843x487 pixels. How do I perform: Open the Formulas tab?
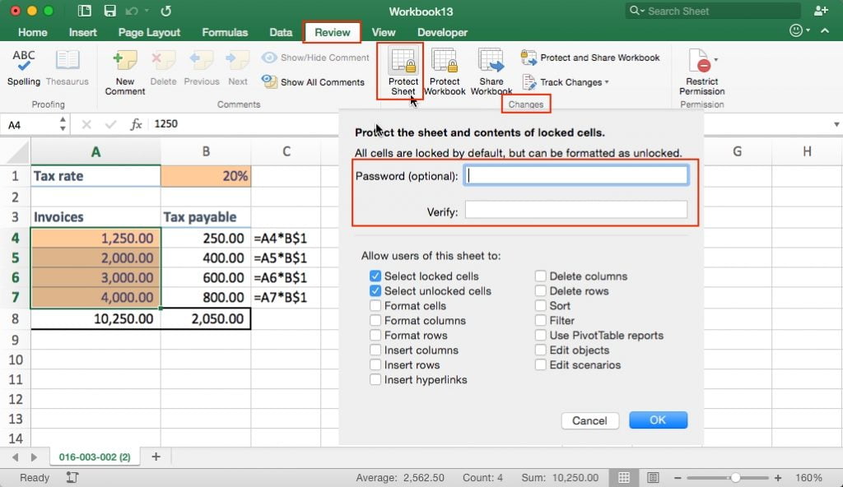click(x=225, y=32)
